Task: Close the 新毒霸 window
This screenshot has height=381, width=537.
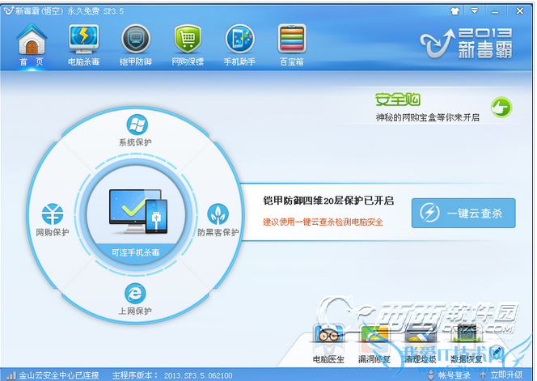Action: click(x=520, y=11)
